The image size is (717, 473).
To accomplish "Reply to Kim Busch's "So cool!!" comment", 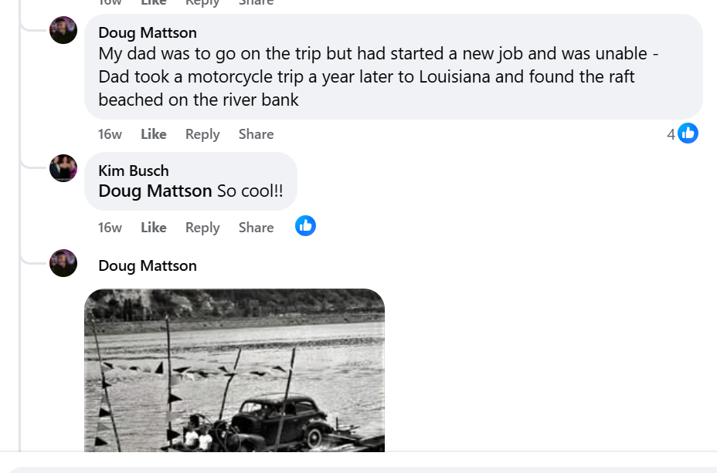I will [x=202, y=228].
